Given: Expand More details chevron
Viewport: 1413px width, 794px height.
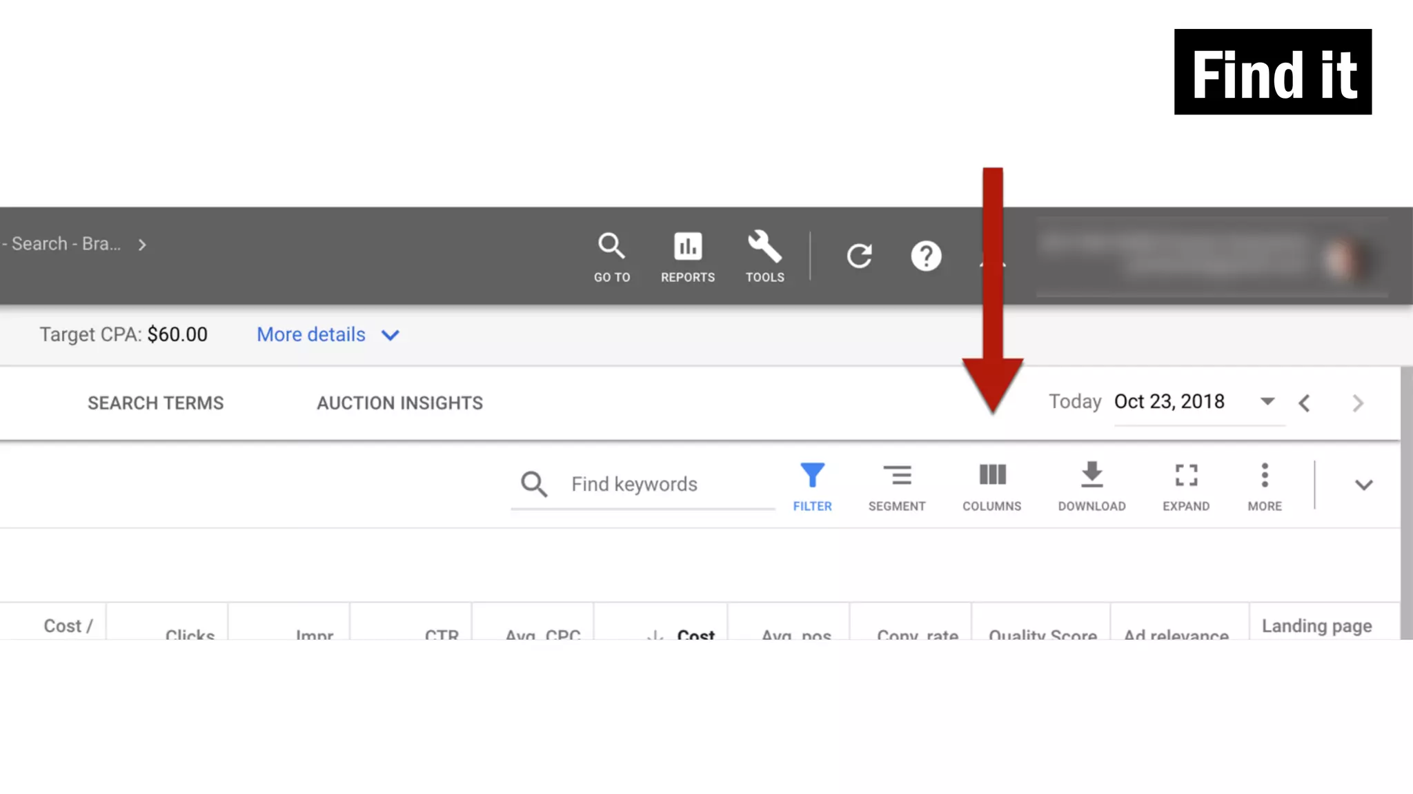Looking at the screenshot, I should point(391,336).
